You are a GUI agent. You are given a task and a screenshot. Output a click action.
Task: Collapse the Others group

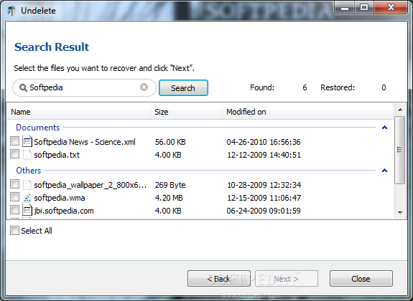tap(384, 171)
